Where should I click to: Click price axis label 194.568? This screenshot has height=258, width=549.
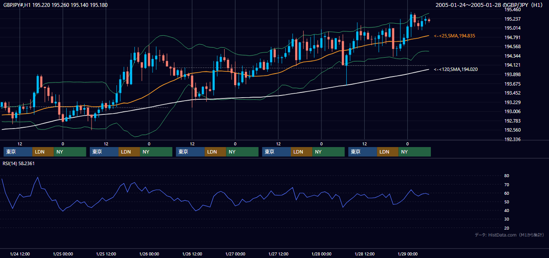pos(512,47)
